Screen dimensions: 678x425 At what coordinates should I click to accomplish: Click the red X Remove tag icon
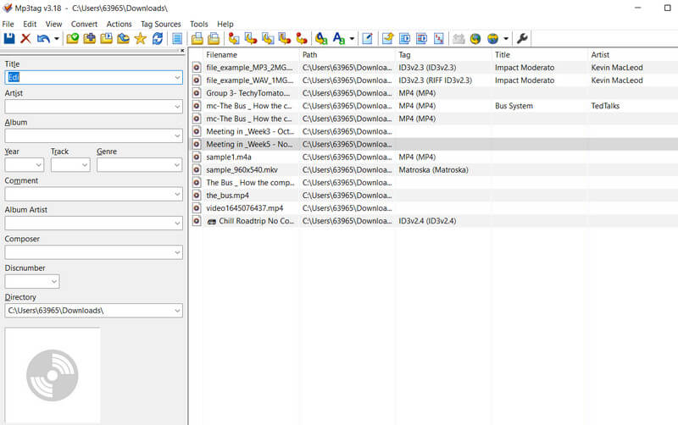tap(25, 39)
